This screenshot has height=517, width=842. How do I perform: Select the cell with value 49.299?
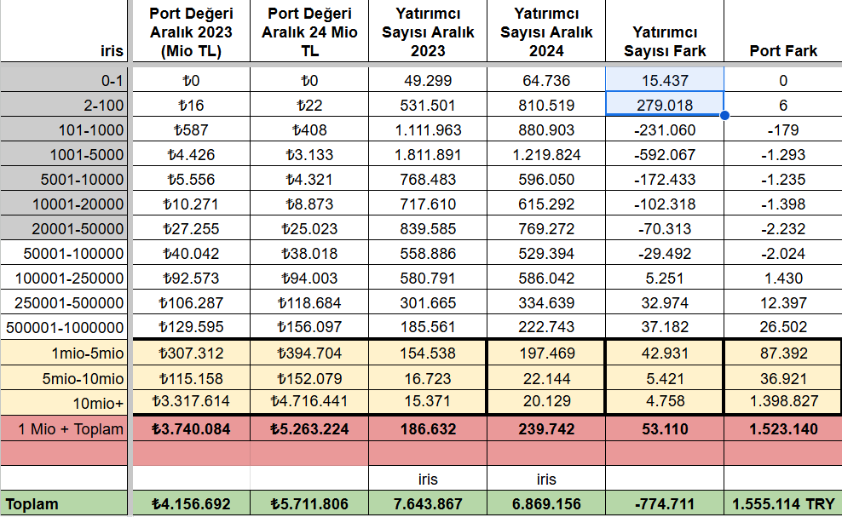428,80
